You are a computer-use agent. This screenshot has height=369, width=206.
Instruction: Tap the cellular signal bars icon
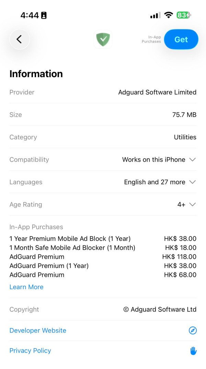(155, 15)
